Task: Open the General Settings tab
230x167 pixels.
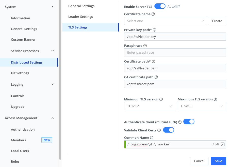Action: (x=81, y=6)
